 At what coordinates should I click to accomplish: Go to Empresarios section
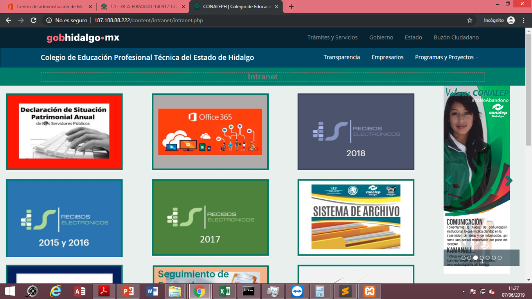coord(388,57)
